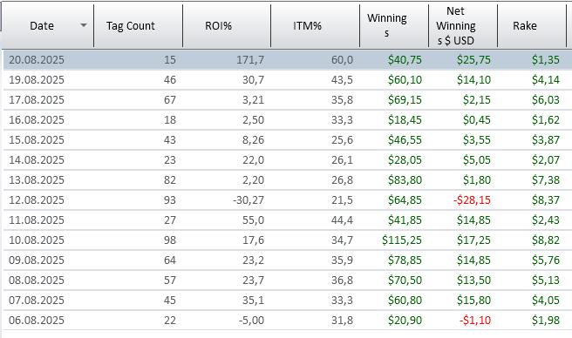Open the Date column sort dropdown arrow
The width and height of the screenshot is (572, 338).
click(x=84, y=25)
